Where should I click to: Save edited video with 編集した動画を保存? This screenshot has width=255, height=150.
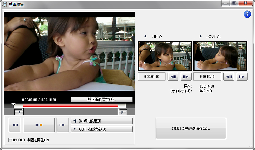(x=191, y=128)
